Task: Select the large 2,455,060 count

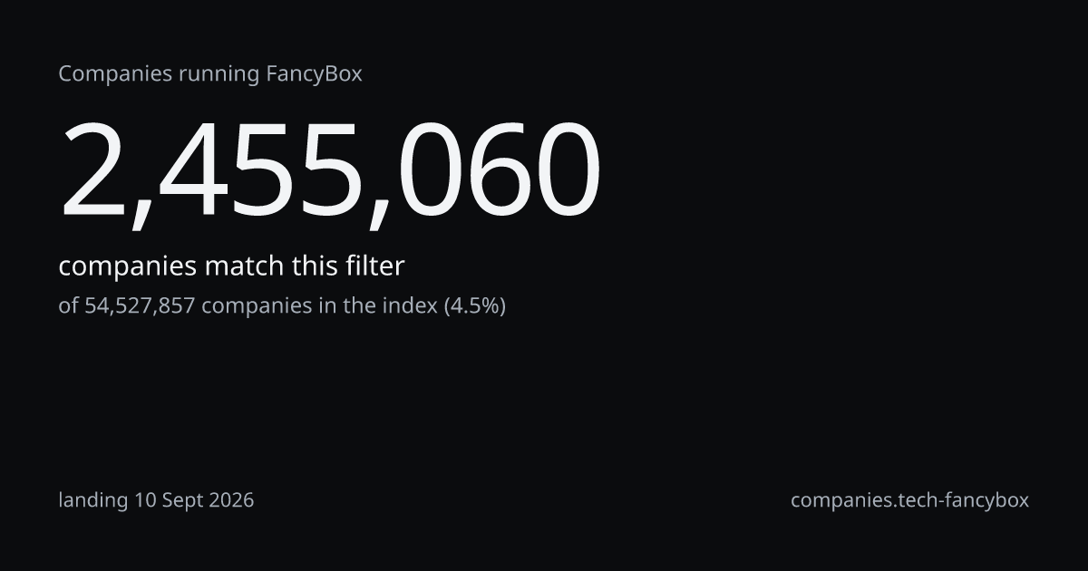Action: (330, 172)
